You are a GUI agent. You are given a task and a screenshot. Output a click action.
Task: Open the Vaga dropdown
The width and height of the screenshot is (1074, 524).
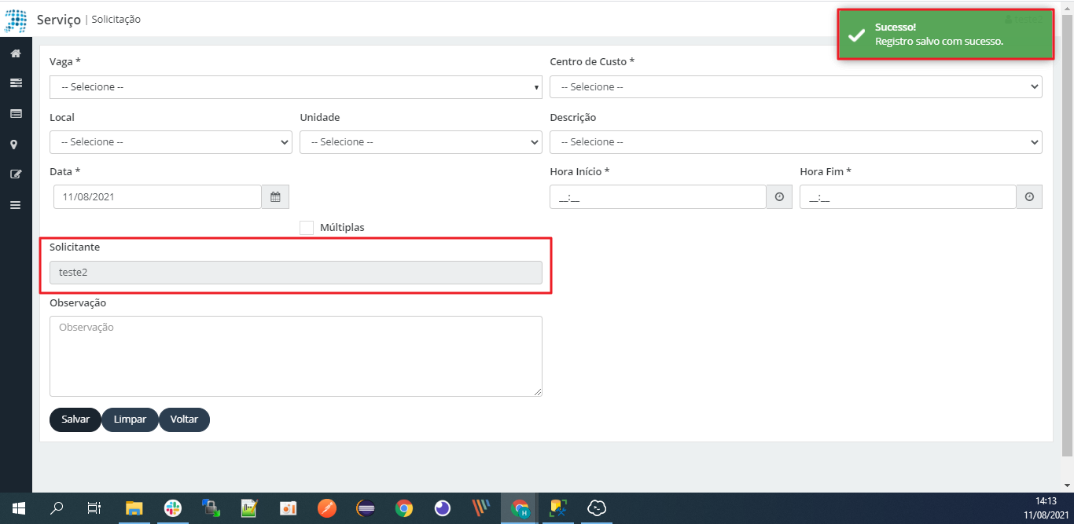(296, 87)
